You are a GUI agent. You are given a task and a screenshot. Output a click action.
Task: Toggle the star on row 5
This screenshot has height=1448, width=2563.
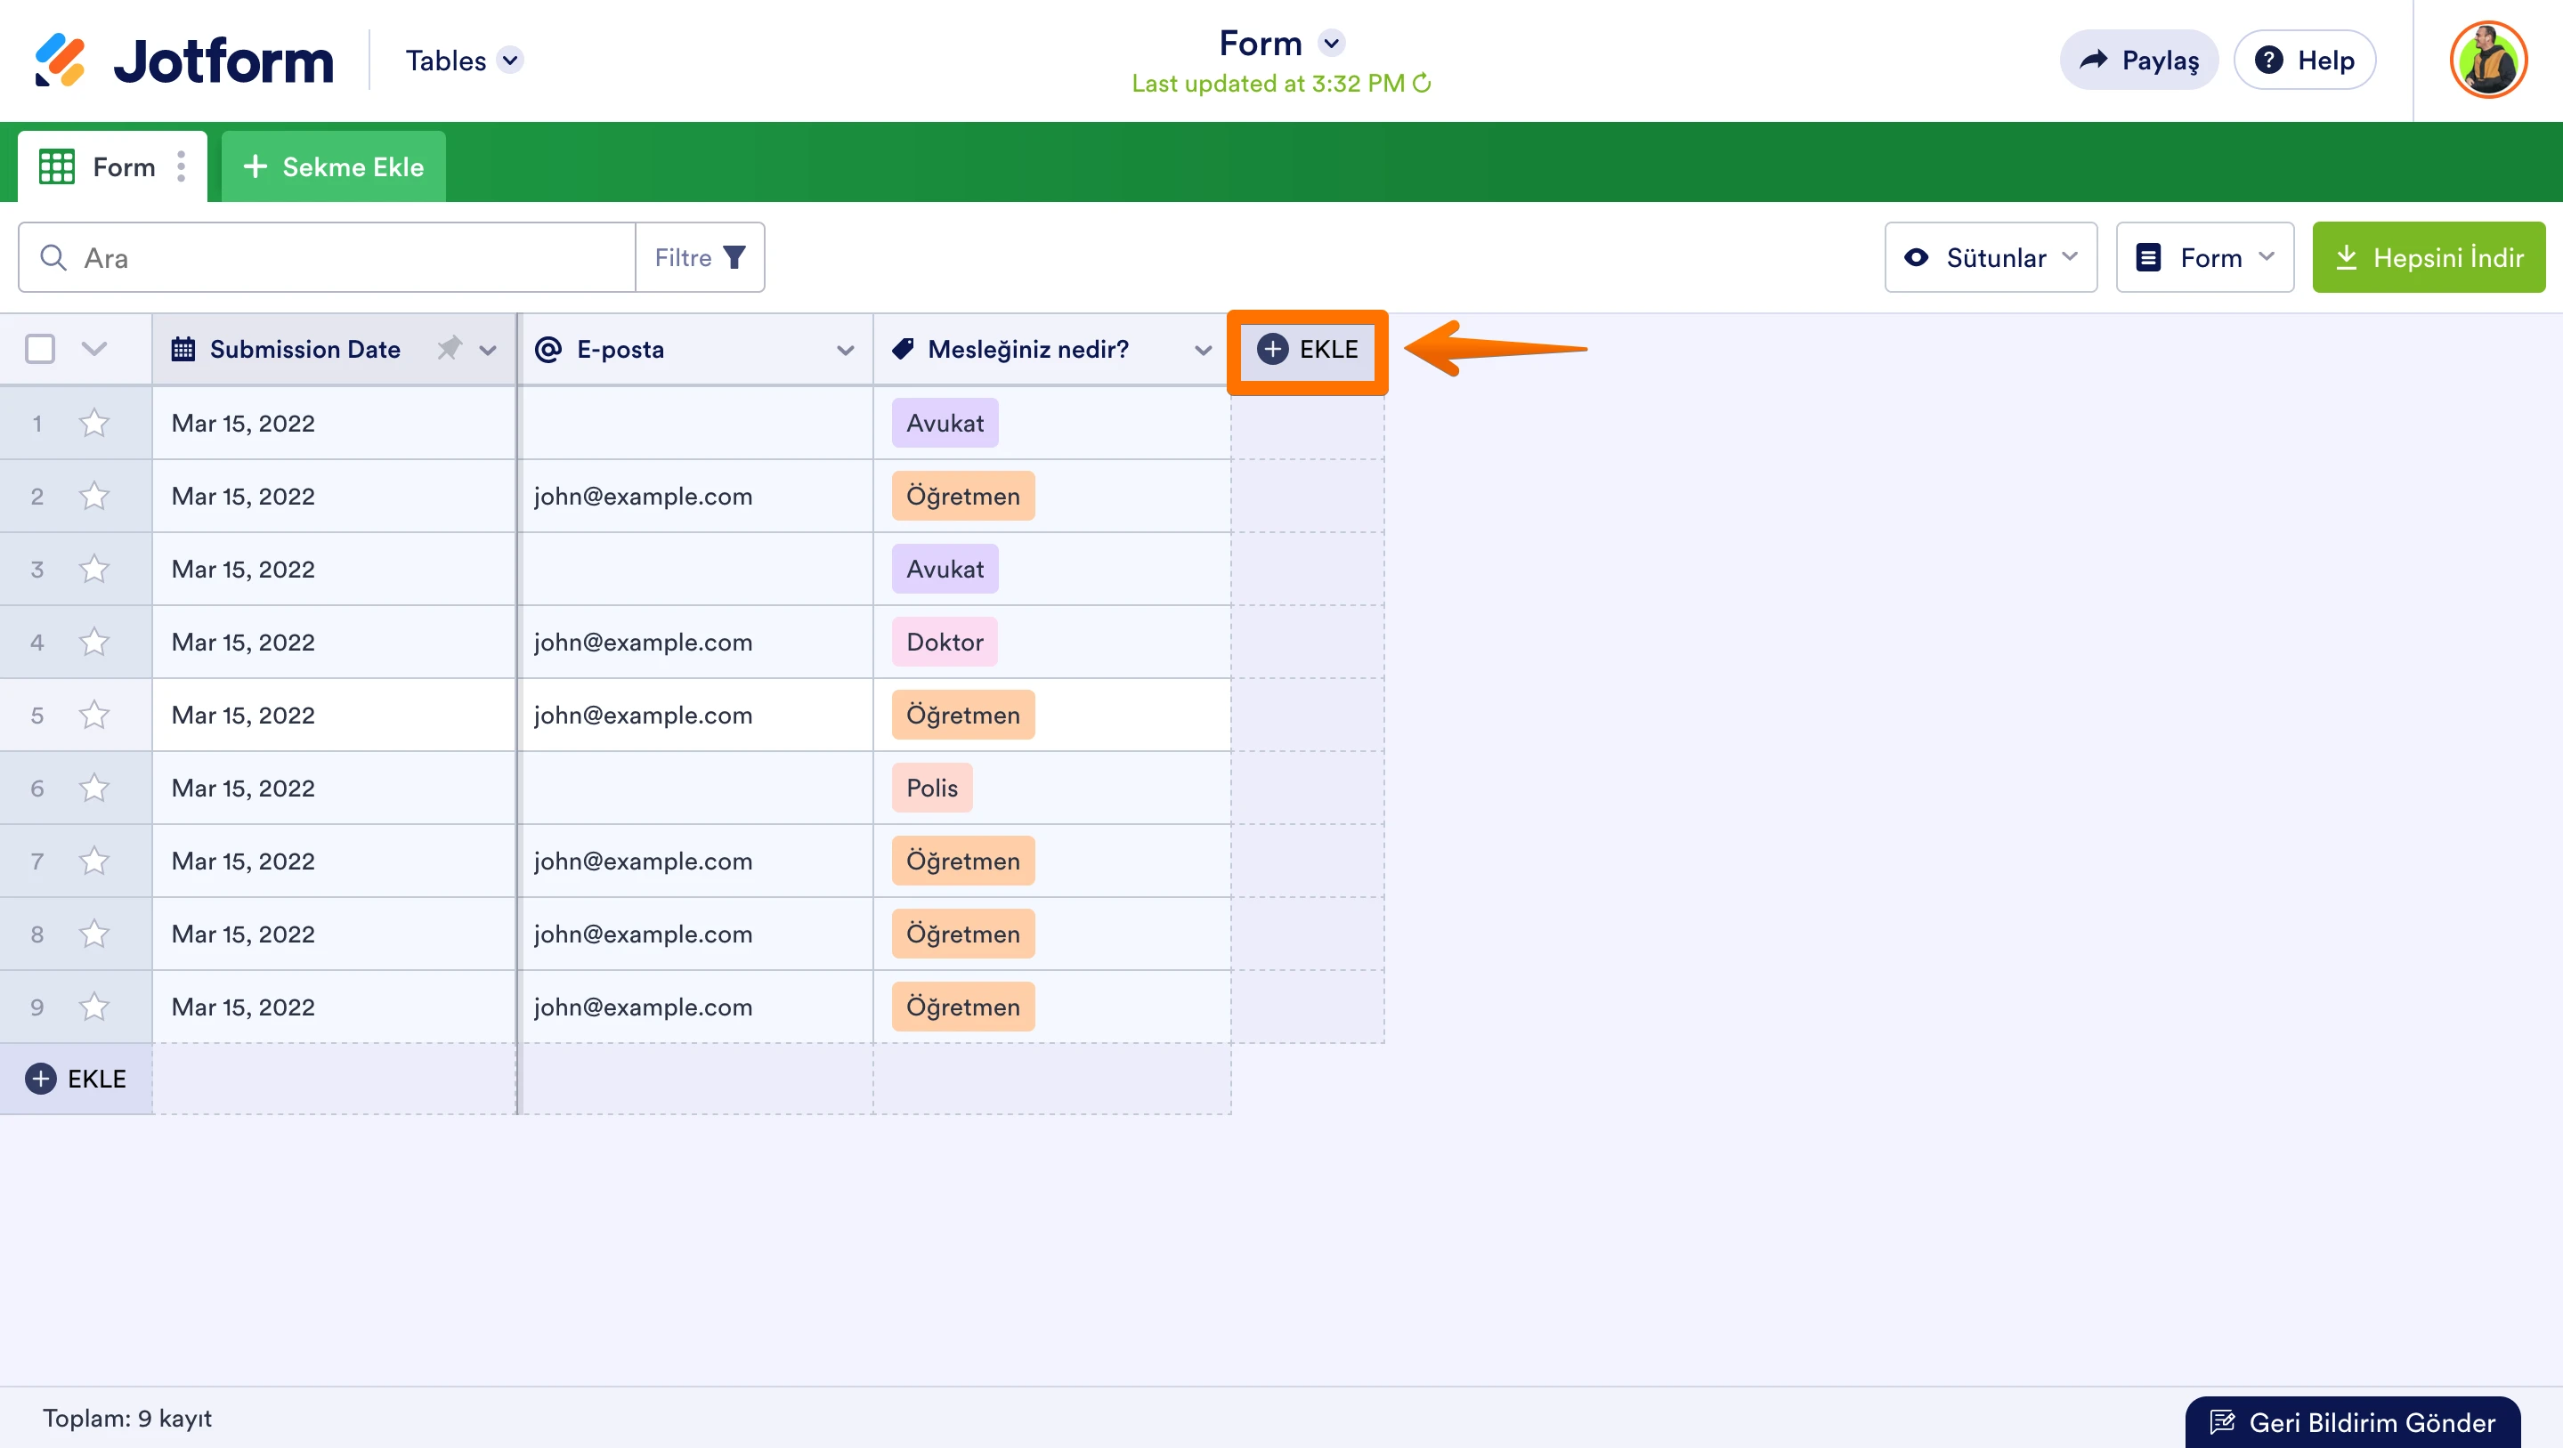click(94, 715)
